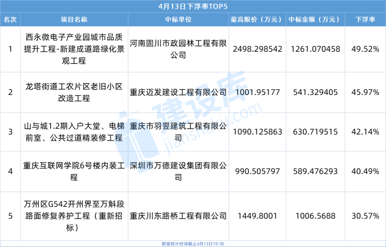Open the 重庆互联网学院6号楼内装工程 project
The width and height of the screenshot is (386, 247).
74,171
